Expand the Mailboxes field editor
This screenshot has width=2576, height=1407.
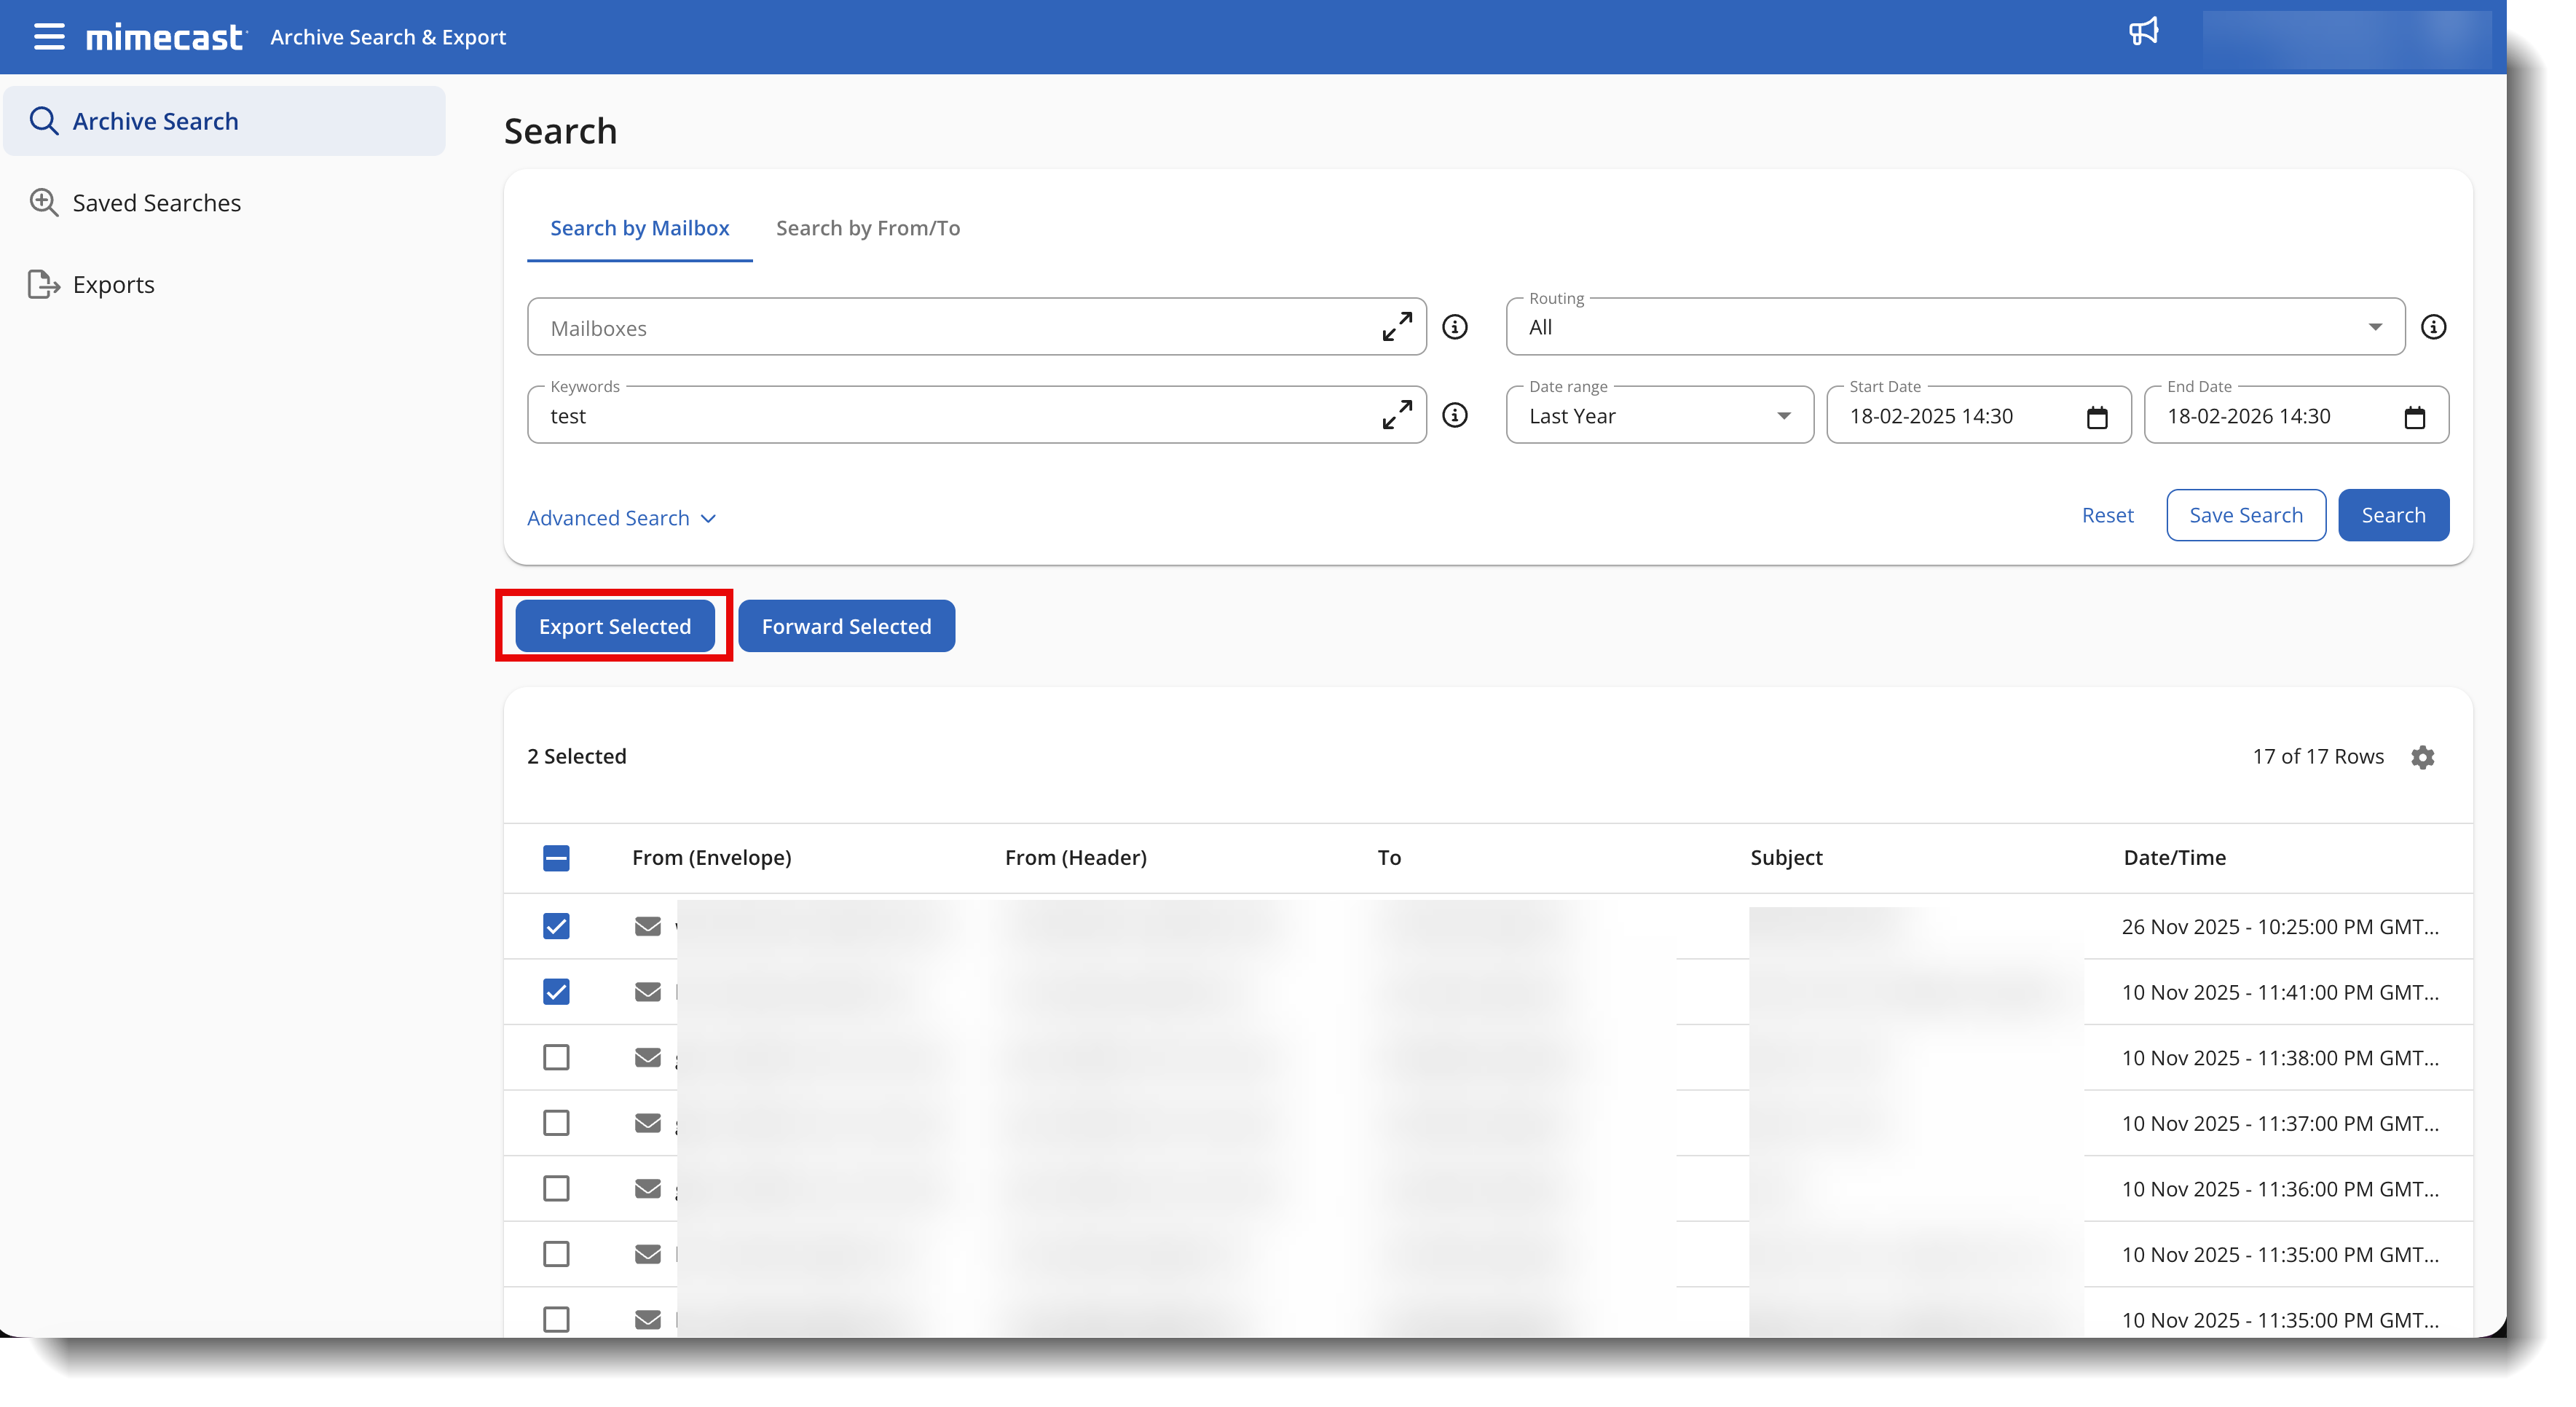click(x=1396, y=326)
